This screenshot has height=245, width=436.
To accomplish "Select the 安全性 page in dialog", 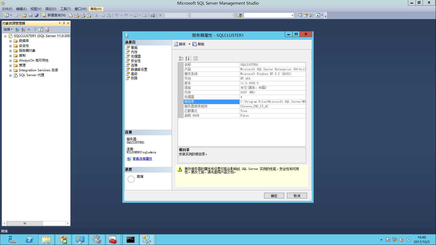I will pos(136,61).
